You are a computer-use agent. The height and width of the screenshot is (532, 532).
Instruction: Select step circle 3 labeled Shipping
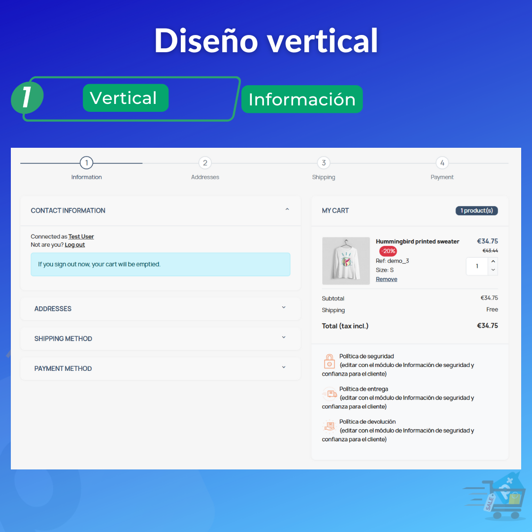(324, 163)
